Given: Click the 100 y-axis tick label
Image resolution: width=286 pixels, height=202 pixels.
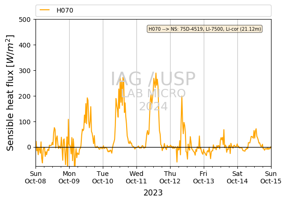Looking at the screenshot, I should (25, 122).
